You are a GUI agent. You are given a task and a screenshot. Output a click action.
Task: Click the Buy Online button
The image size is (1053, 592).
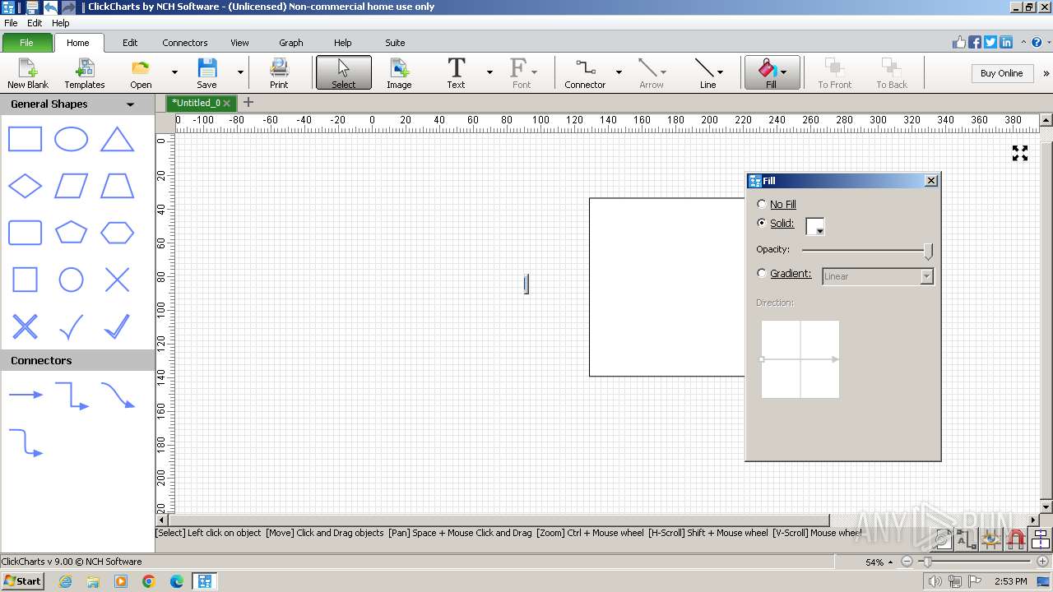coord(1001,73)
